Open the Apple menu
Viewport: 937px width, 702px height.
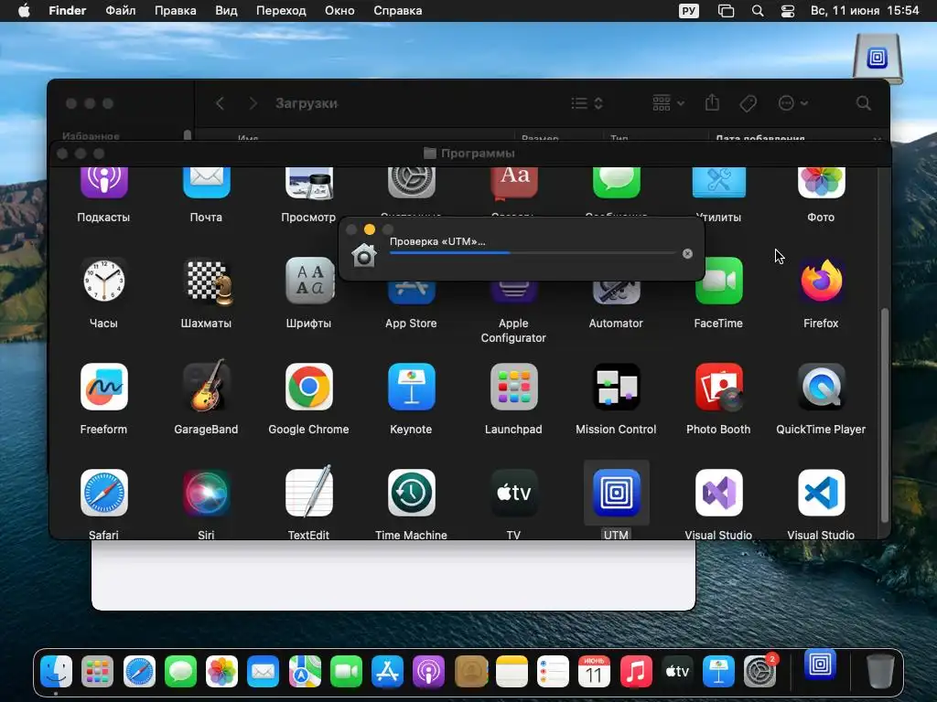pos(24,11)
